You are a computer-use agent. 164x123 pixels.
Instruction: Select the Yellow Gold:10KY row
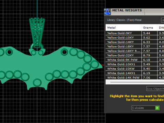(x=135, y=38)
